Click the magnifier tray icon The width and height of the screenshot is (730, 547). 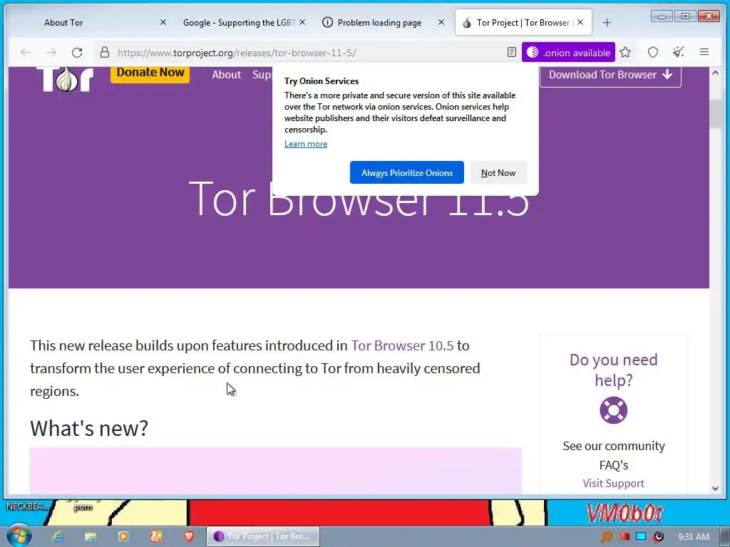[x=606, y=537]
